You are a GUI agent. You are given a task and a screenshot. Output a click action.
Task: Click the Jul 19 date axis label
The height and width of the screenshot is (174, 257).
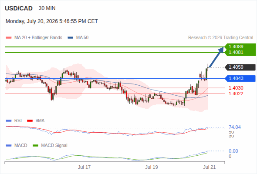[152, 167]
